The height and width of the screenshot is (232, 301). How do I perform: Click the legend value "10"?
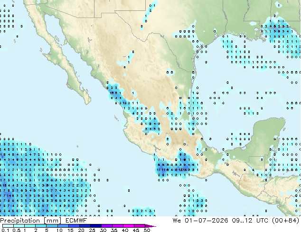[59, 230]
